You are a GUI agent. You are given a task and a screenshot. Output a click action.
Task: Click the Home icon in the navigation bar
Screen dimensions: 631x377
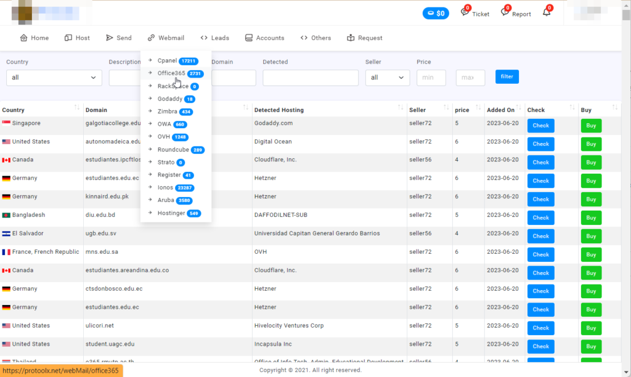(23, 38)
